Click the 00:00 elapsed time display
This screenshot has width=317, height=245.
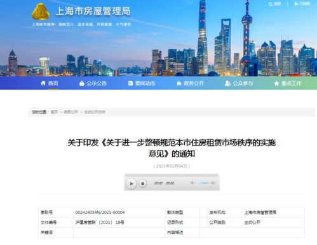(x=158, y=183)
